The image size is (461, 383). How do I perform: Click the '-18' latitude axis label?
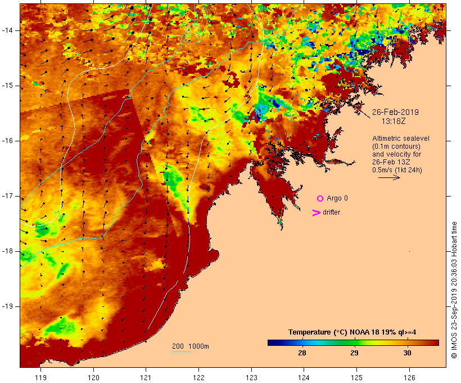tap(7, 251)
